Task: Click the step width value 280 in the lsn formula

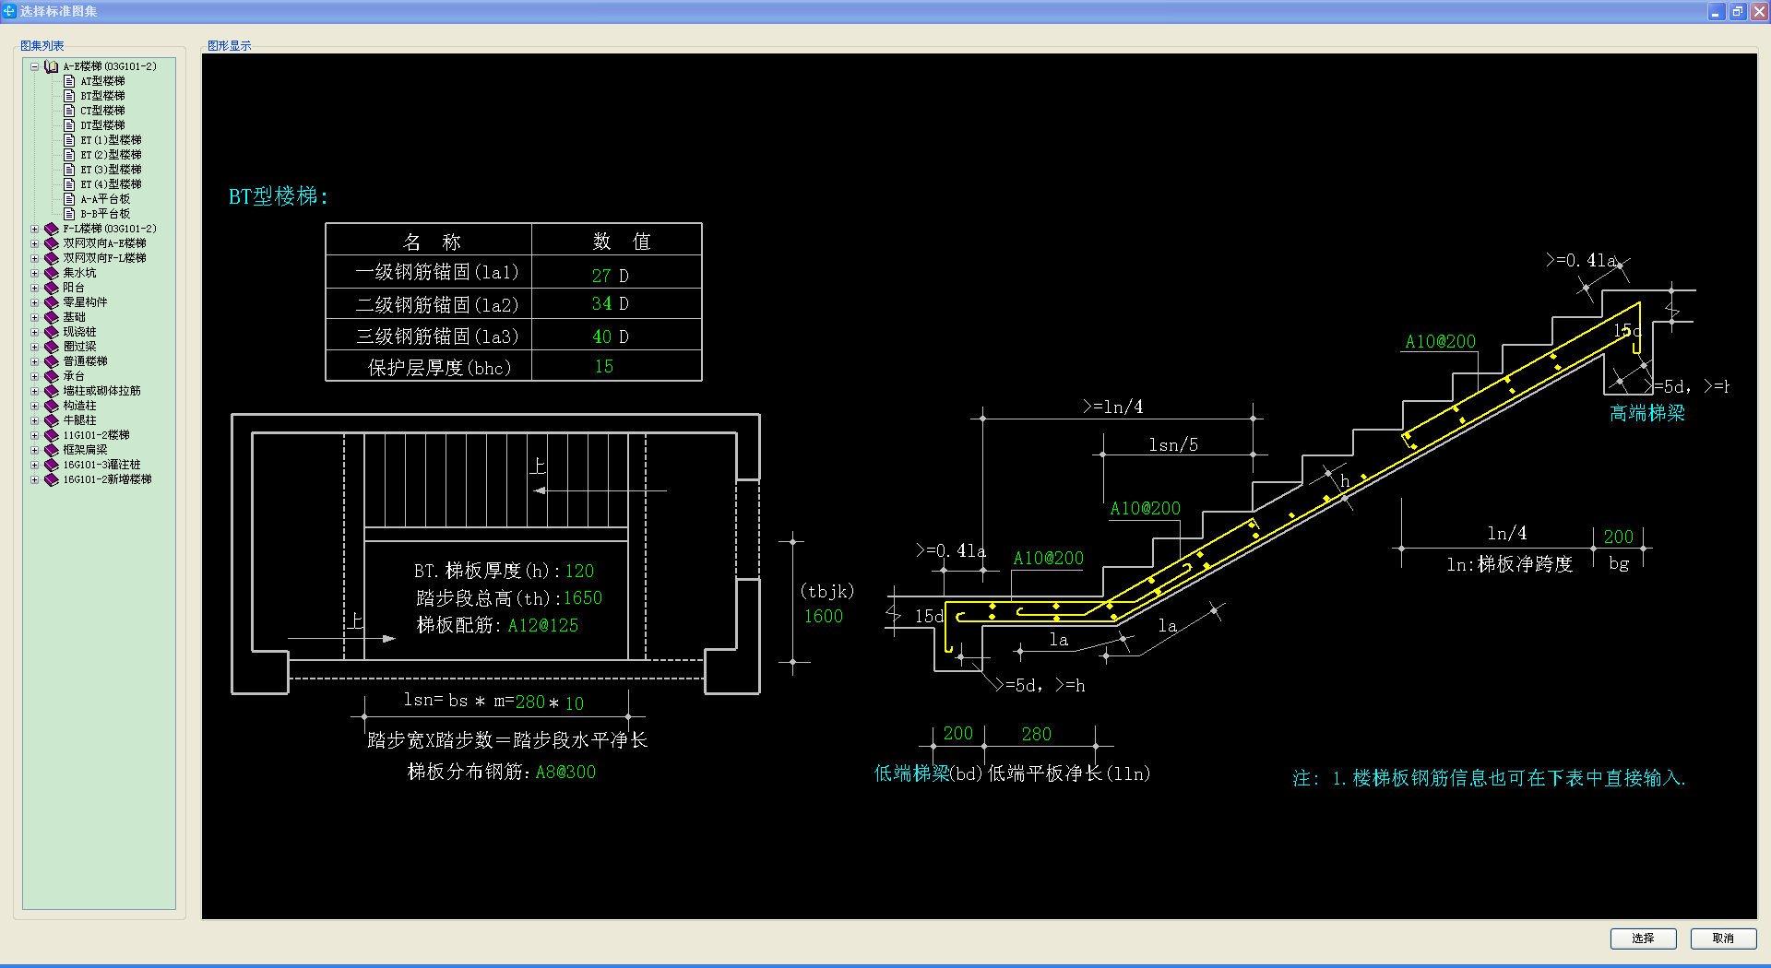Action: [529, 702]
